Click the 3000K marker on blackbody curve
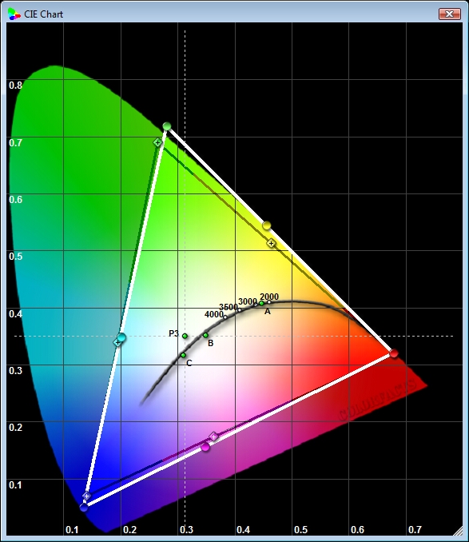Viewport: 469px width, 542px height. click(256, 305)
